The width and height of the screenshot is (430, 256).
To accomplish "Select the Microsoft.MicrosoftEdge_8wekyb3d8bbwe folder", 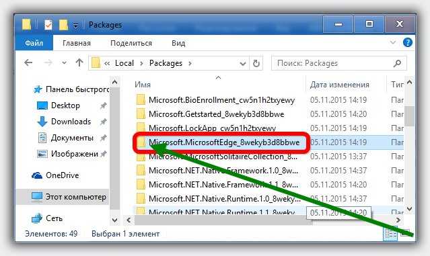I will coord(224,142).
